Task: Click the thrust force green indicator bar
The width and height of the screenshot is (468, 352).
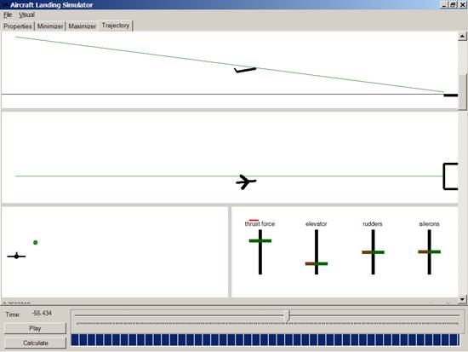Action: point(260,240)
